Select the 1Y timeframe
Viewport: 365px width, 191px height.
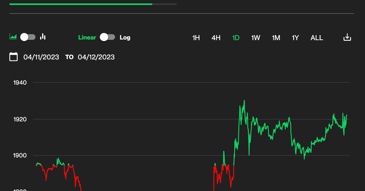pos(295,37)
